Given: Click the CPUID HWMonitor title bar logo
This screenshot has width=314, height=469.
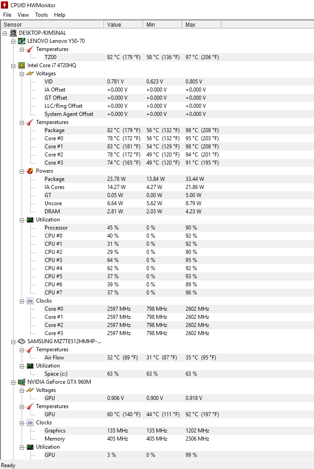Looking at the screenshot, I should (x=5, y=5).
